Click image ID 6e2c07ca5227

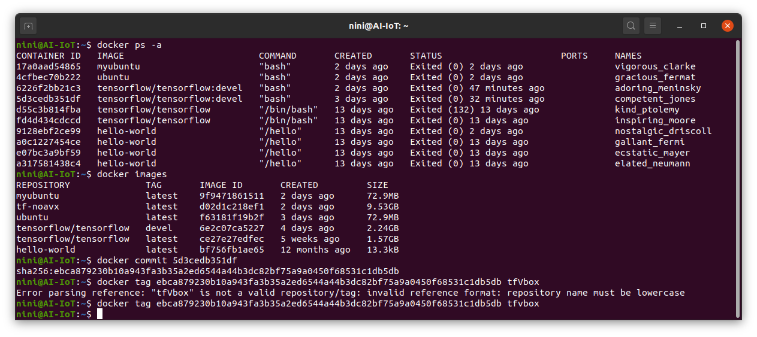tap(232, 228)
